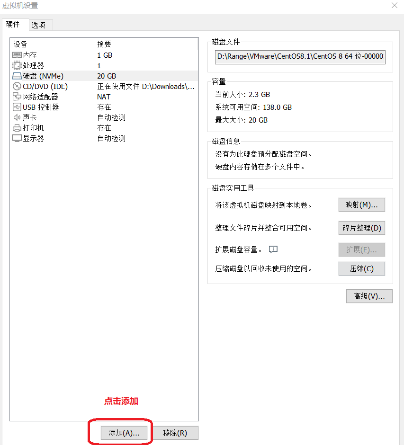Close the 虚拟机设置 dialog
The height and width of the screenshot is (445, 404).
click(395, 5)
